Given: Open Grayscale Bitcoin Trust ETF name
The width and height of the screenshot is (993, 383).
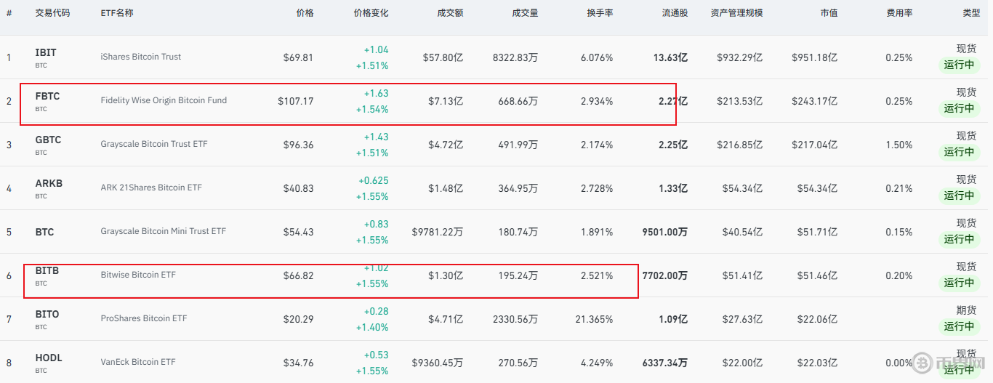Looking at the screenshot, I should (154, 144).
